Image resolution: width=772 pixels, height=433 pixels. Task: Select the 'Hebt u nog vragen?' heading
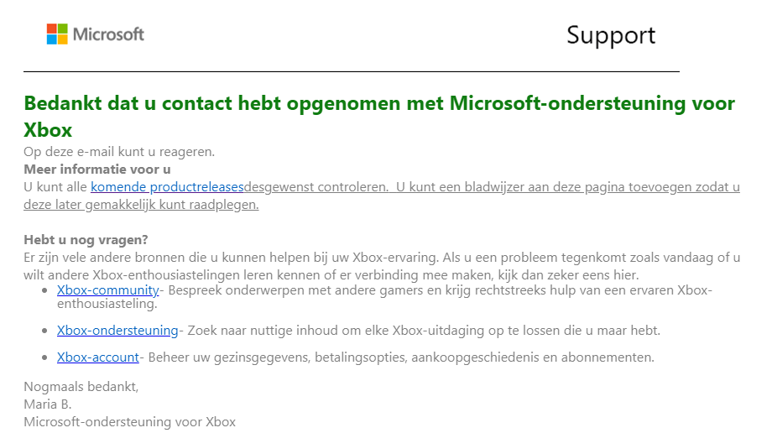pos(86,240)
